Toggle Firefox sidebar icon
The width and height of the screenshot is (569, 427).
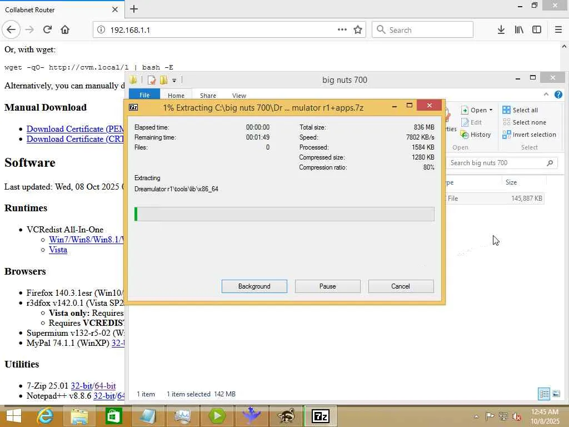click(537, 30)
